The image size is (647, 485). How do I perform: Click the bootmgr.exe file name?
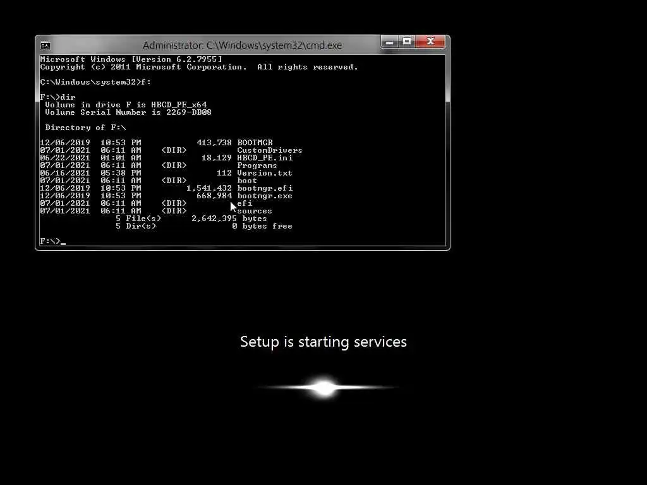[265, 196]
